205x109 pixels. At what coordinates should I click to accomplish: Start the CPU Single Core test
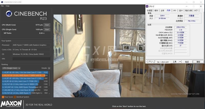pyautogui.click(x=47, y=29)
